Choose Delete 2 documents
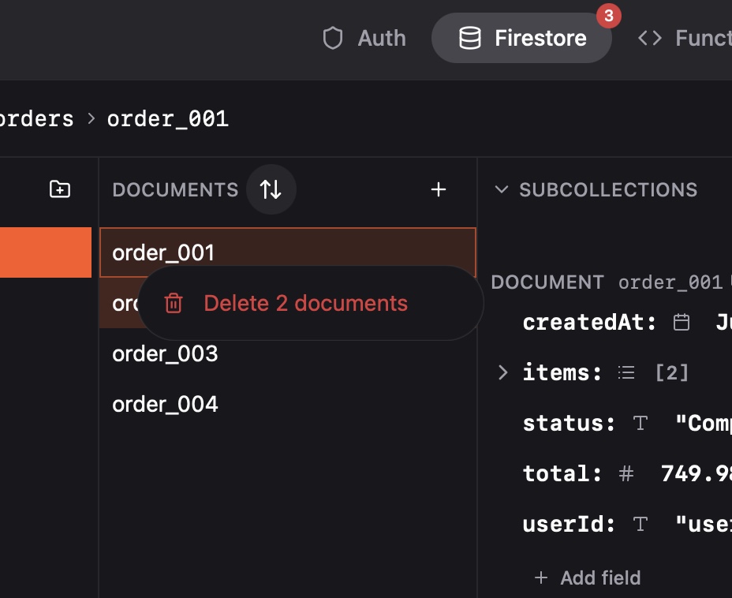Screen dimensions: 732x598 coord(311,304)
